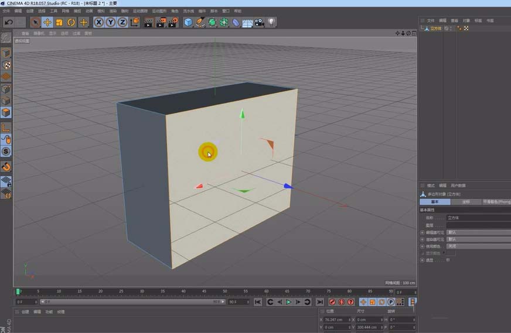The height and width of the screenshot is (333, 511).
Task: Open the 使用颜色 dropdown
Action: pyautogui.click(x=478, y=246)
